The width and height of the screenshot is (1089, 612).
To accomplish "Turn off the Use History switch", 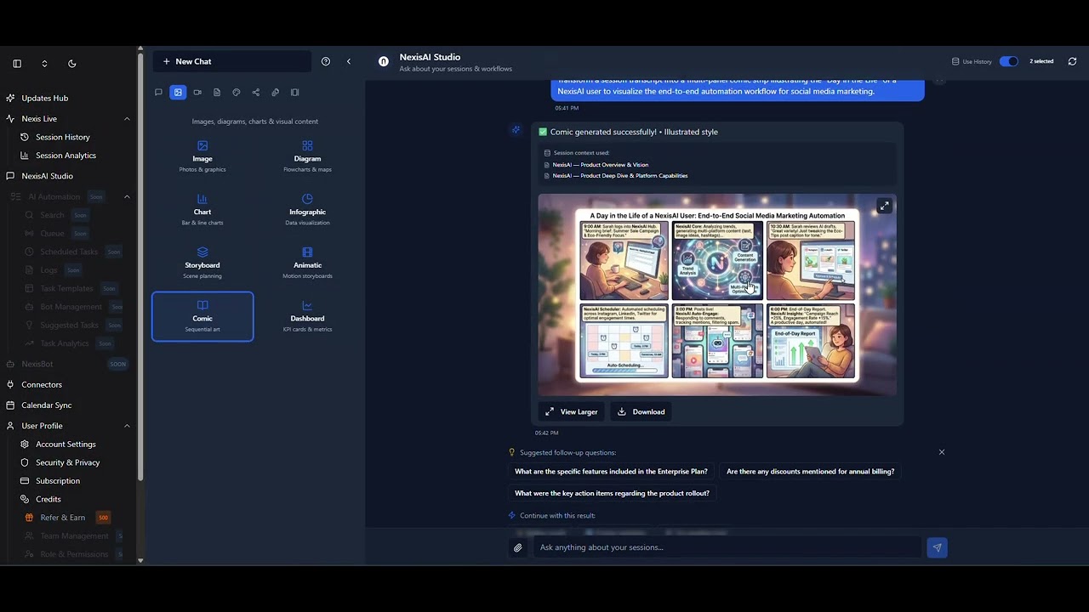I will point(1009,61).
